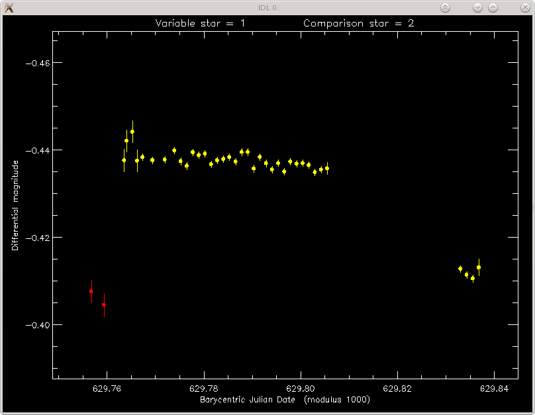The height and width of the screenshot is (415, 535).
Task: Click the 'Variable star = 1' title text
Action: click(x=200, y=23)
